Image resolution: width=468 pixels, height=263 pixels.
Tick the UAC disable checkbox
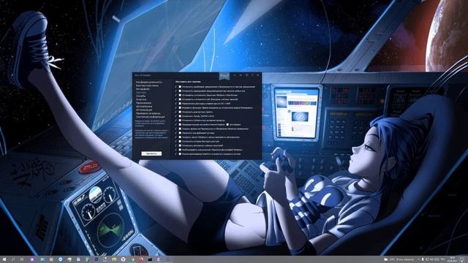(180, 99)
